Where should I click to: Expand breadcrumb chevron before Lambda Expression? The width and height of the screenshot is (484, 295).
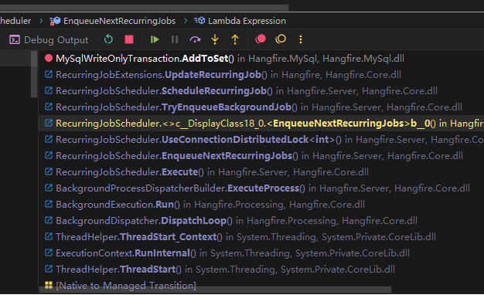tap(186, 21)
